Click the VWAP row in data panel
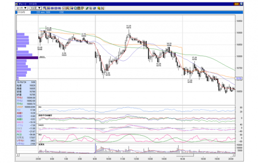 tap(26, 107)
